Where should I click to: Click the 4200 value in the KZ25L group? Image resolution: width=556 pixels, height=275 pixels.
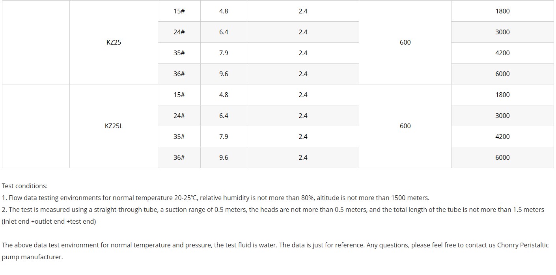click(x=502, y=137)
